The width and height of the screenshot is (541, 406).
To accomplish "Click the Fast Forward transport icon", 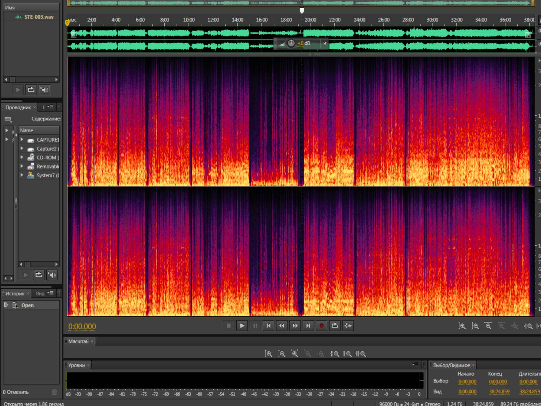I will coord(295,326).
